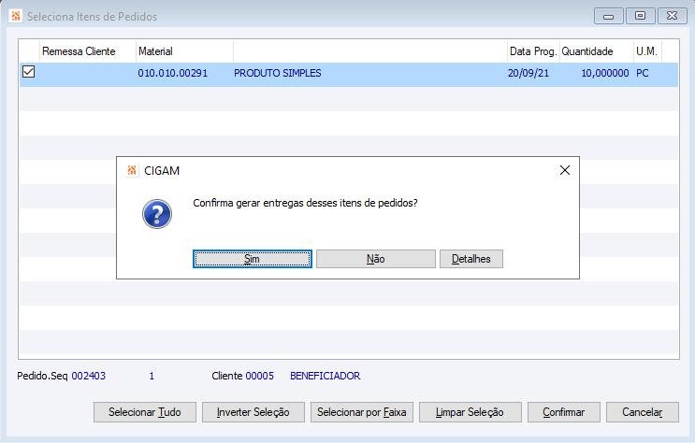Click the app icon in Seleciona Itens de Pedidos title
The image size is (695, 443).
[x=16, y=17]
